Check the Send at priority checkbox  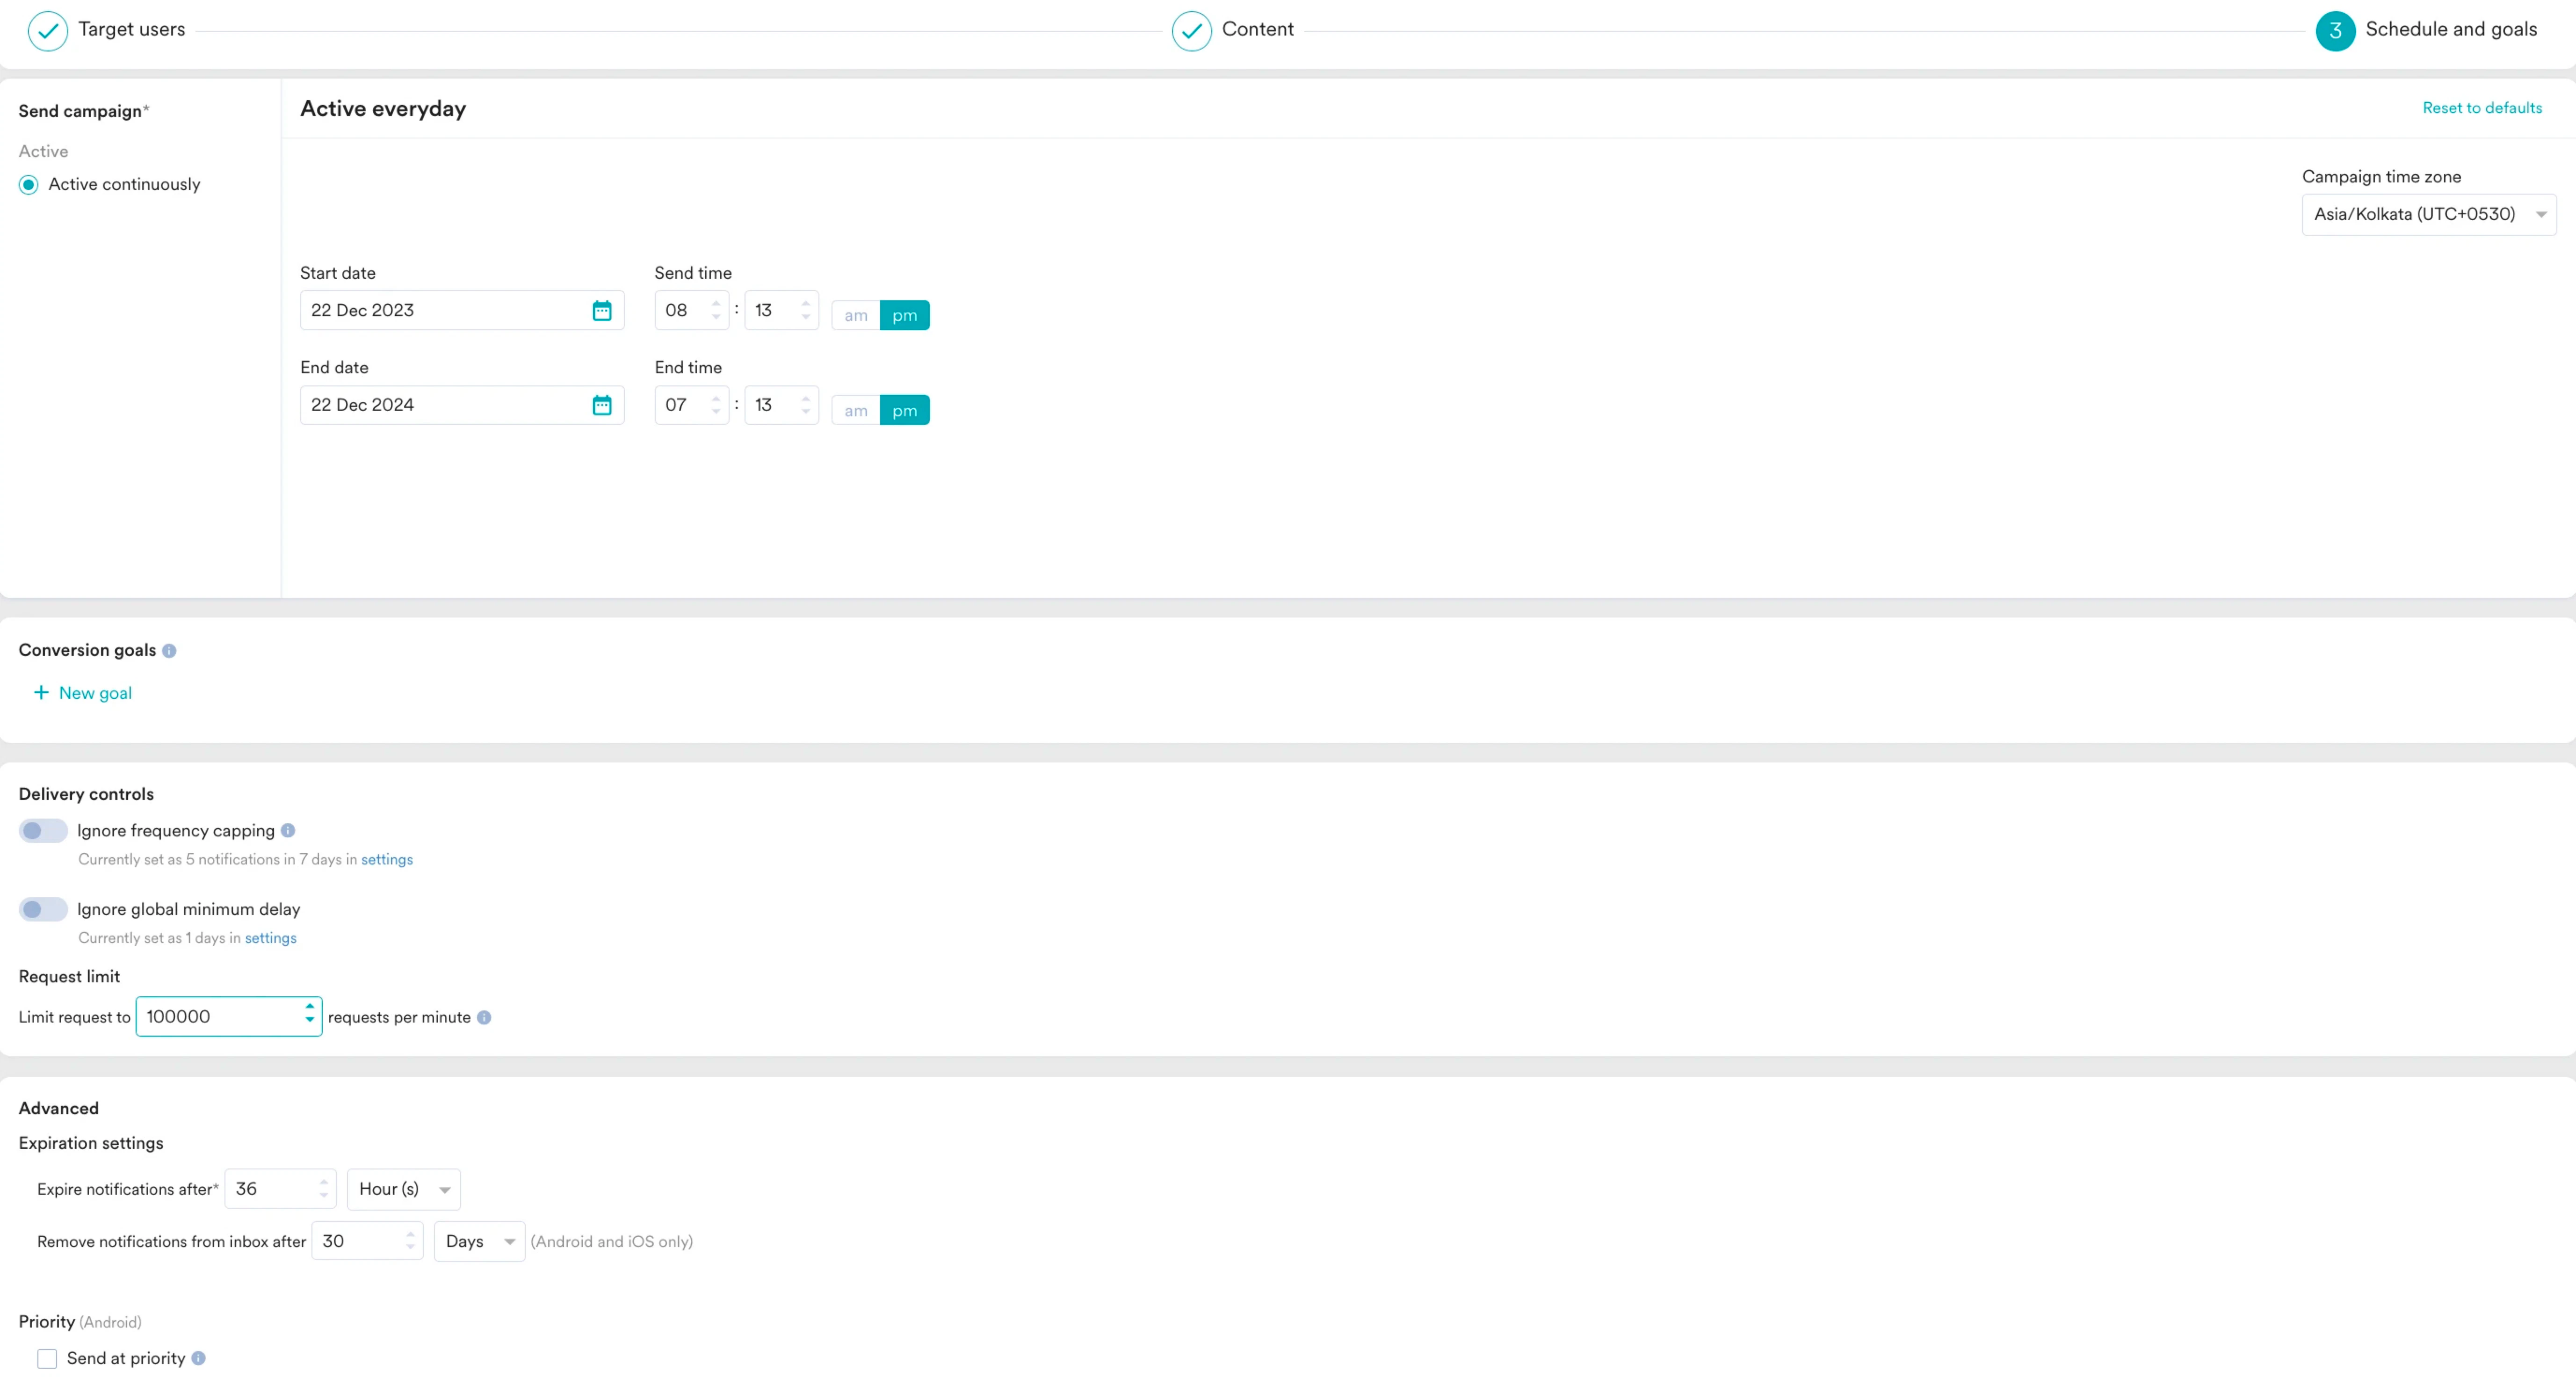pyautogui.click(x=47, y=1359)
